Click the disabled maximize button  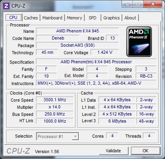click(138, 4)
